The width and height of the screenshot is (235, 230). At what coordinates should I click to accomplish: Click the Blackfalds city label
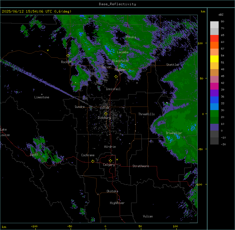120,61
